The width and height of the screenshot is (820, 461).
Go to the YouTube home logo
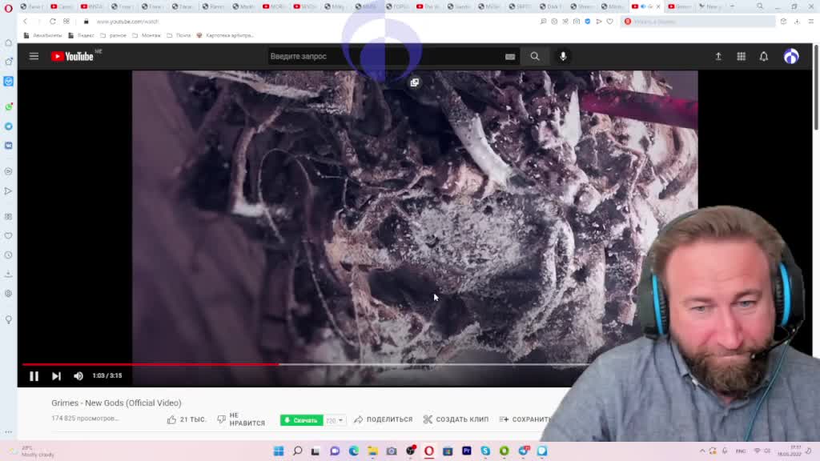click(x=72, y=57)
